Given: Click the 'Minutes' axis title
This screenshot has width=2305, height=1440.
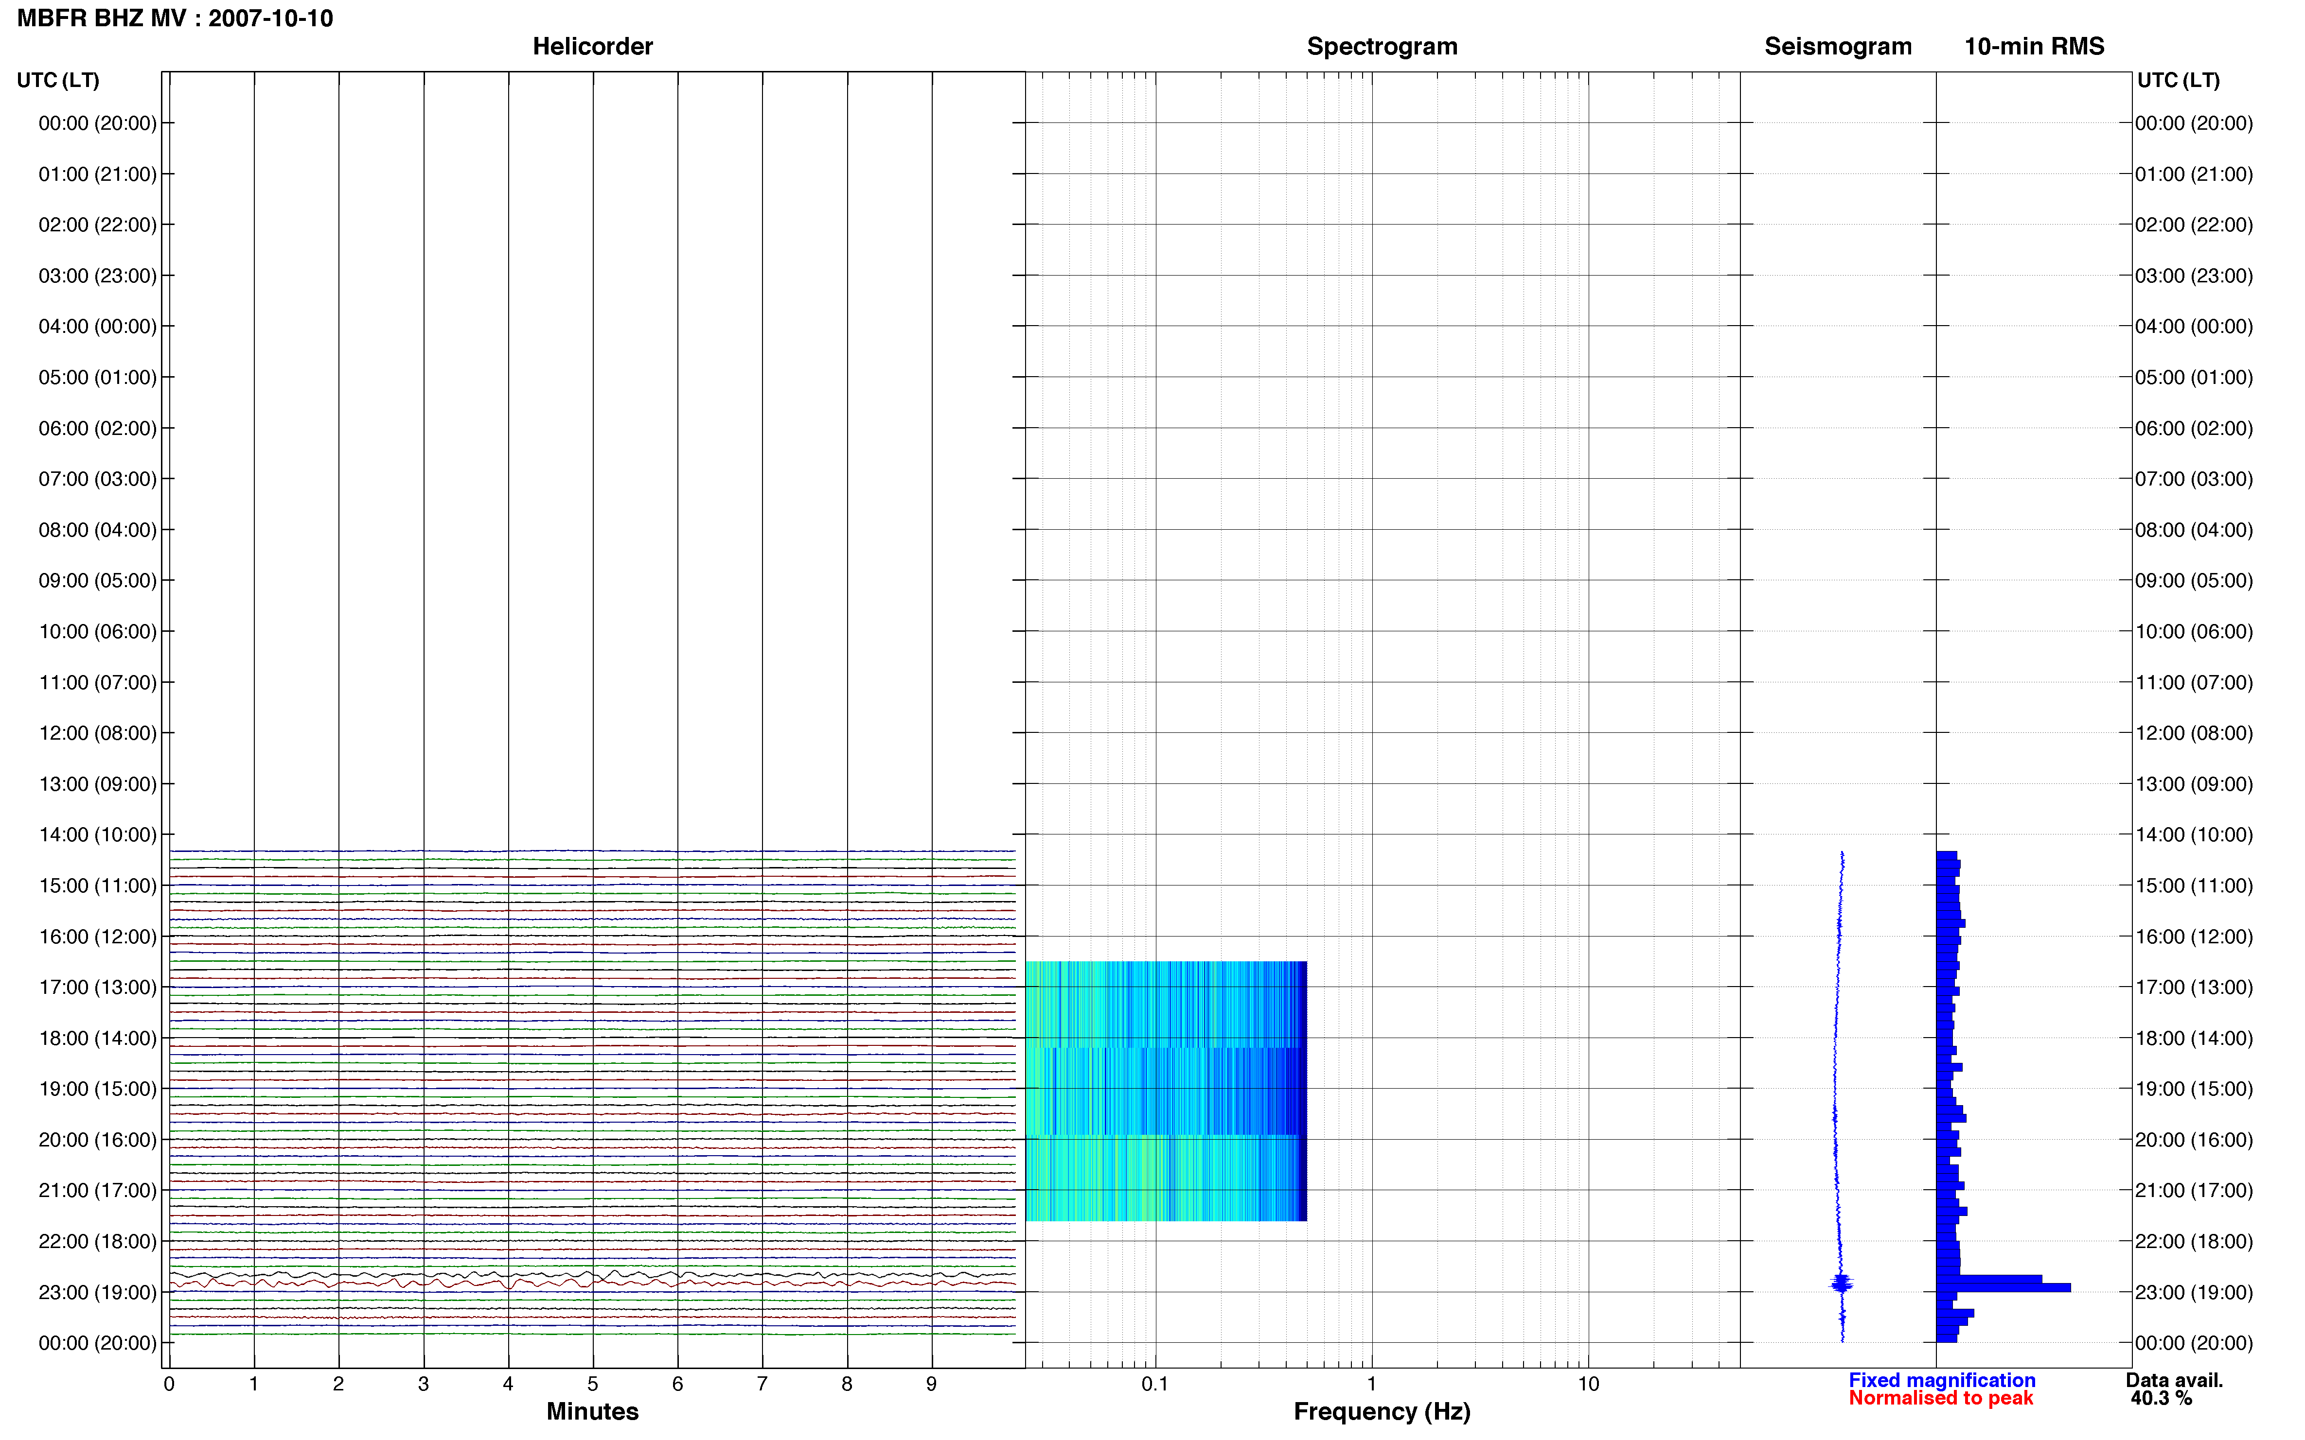Looking at the screenshot, I should pyautogui.click(x=593, y=1411).
